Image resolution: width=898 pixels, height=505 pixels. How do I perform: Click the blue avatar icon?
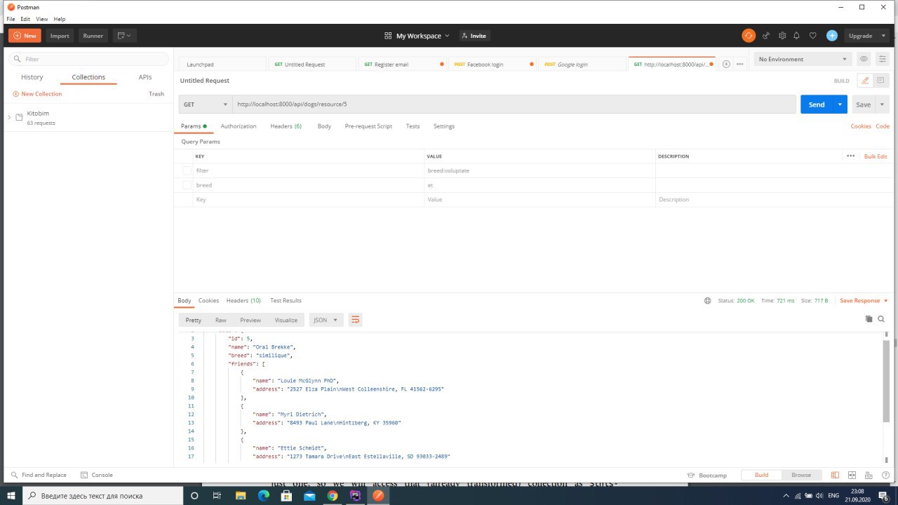[x=832, y=36]
